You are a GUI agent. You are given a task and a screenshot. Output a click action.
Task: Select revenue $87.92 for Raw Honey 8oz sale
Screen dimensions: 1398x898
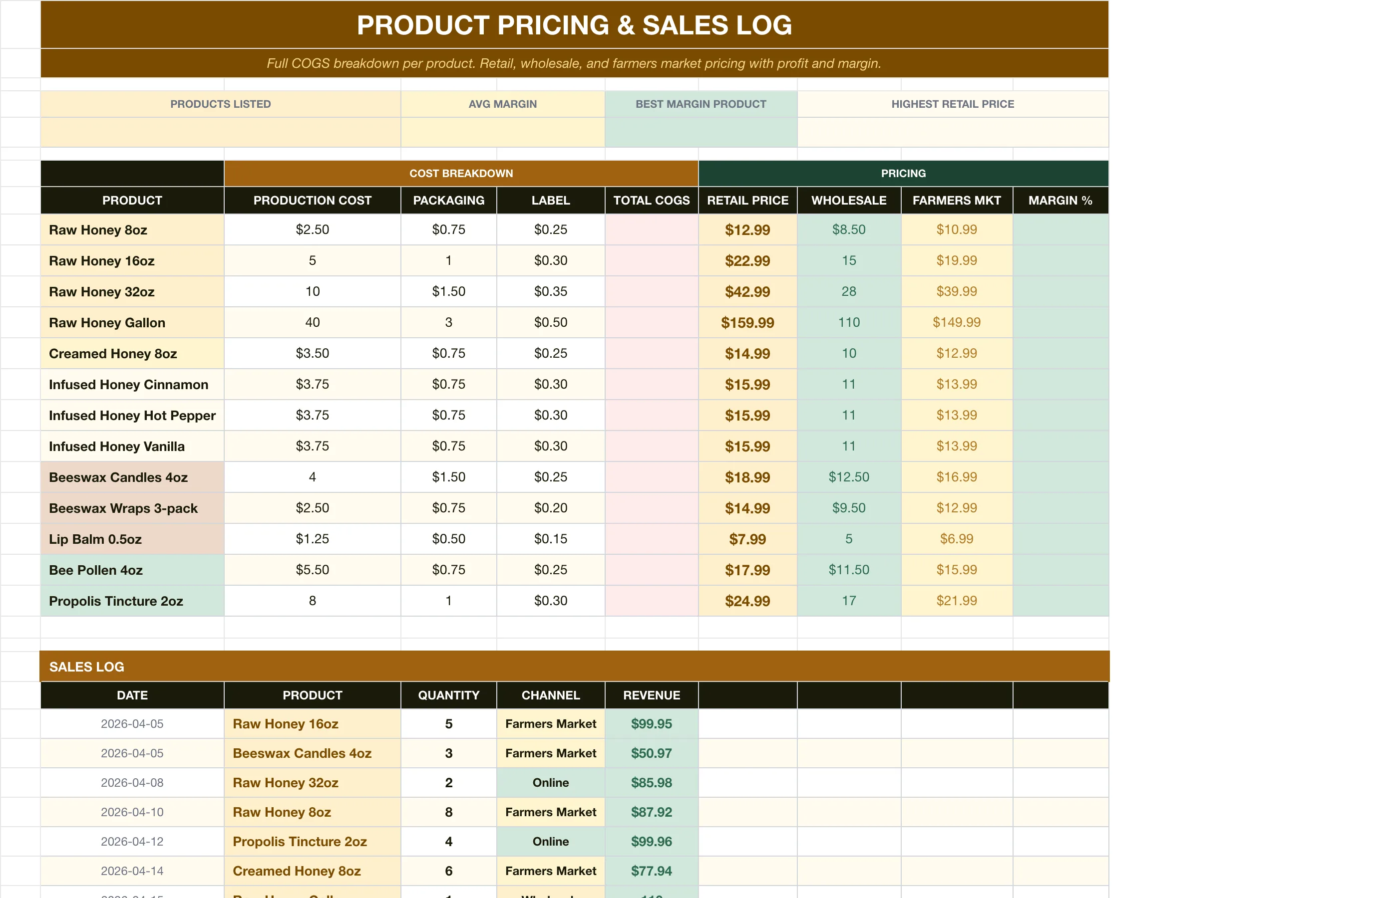651,812
